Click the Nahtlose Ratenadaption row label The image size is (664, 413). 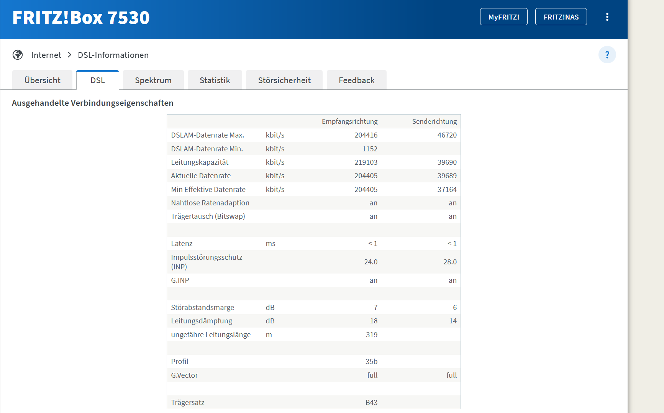tap(210, 203)
